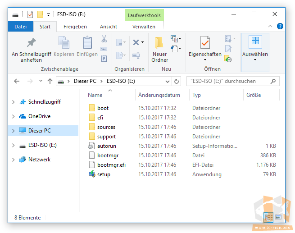The width and height of the screenshot is (295, 233).
Task: Go up one level with up arrow
Action: 50,81
